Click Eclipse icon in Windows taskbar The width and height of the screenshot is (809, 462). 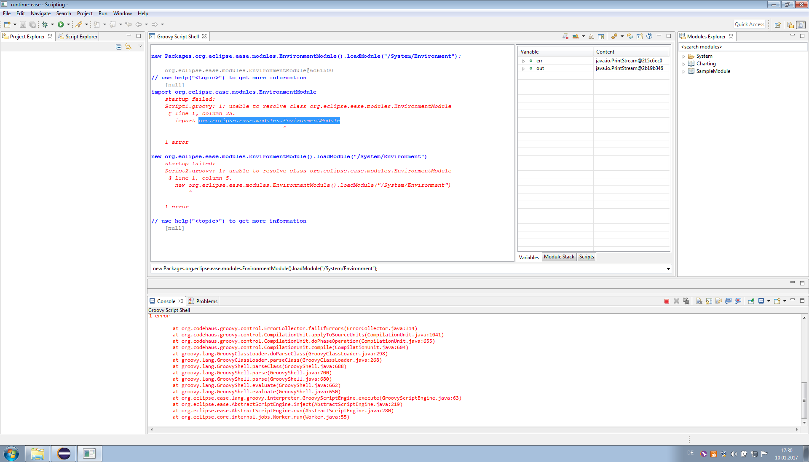click(x=64, y=454)
